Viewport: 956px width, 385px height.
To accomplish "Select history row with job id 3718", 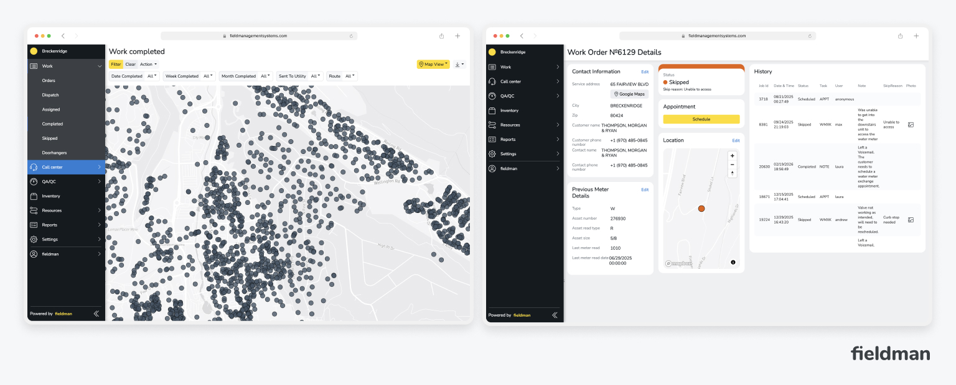I will (837, 99).
